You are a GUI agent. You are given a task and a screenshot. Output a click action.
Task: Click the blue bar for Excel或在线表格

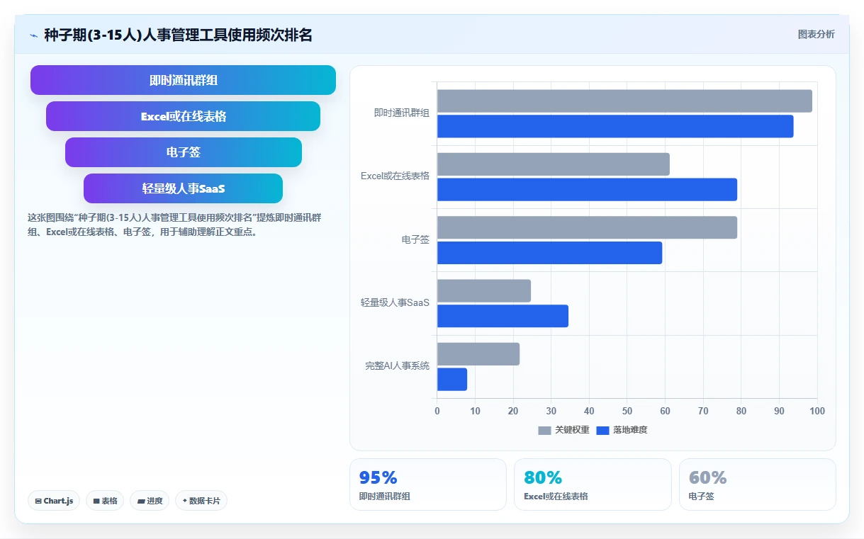(x=587, y=189)
